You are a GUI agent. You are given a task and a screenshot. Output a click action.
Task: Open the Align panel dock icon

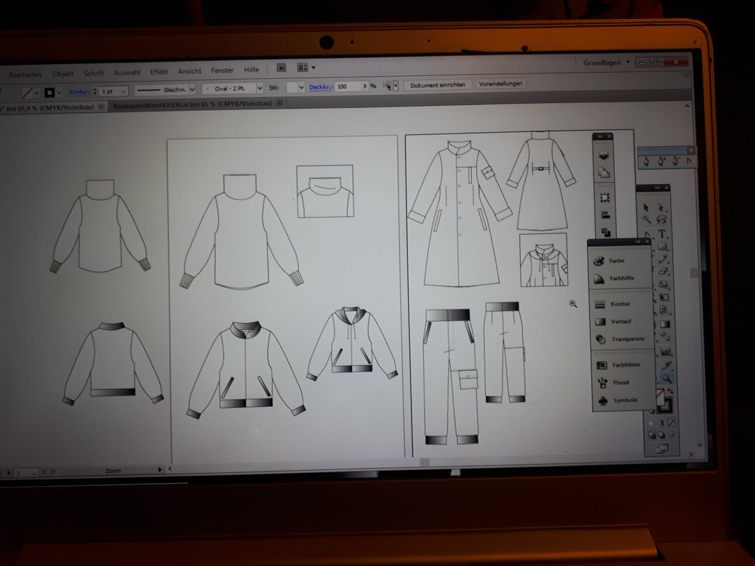[x=605, y=215]
